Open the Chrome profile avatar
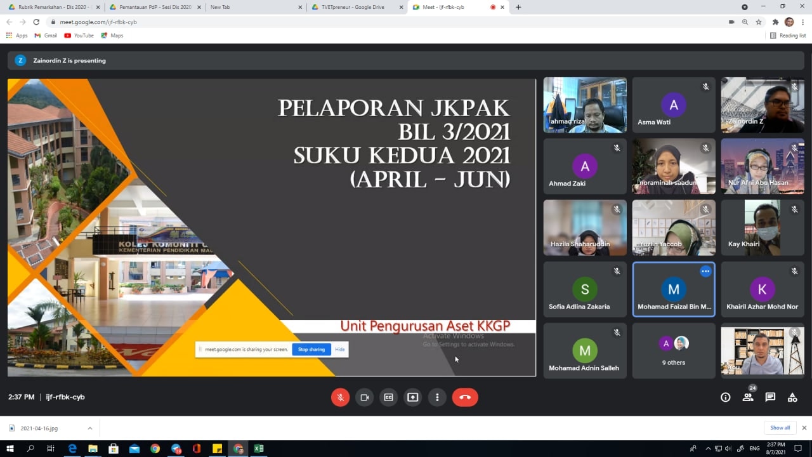Screen dimensions: 812x457 (x=789, y=22)
